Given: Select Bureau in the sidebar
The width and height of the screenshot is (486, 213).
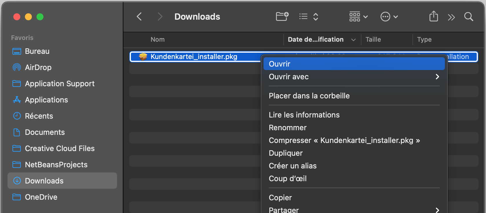Looking at the screenshot, I should tap(62, 51).
